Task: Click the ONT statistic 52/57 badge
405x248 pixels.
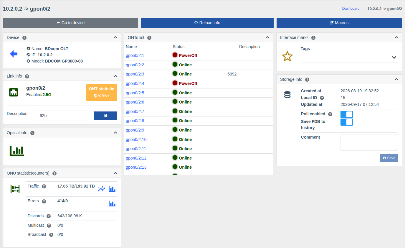Action: pyautogui.click(x=102, y=93)
